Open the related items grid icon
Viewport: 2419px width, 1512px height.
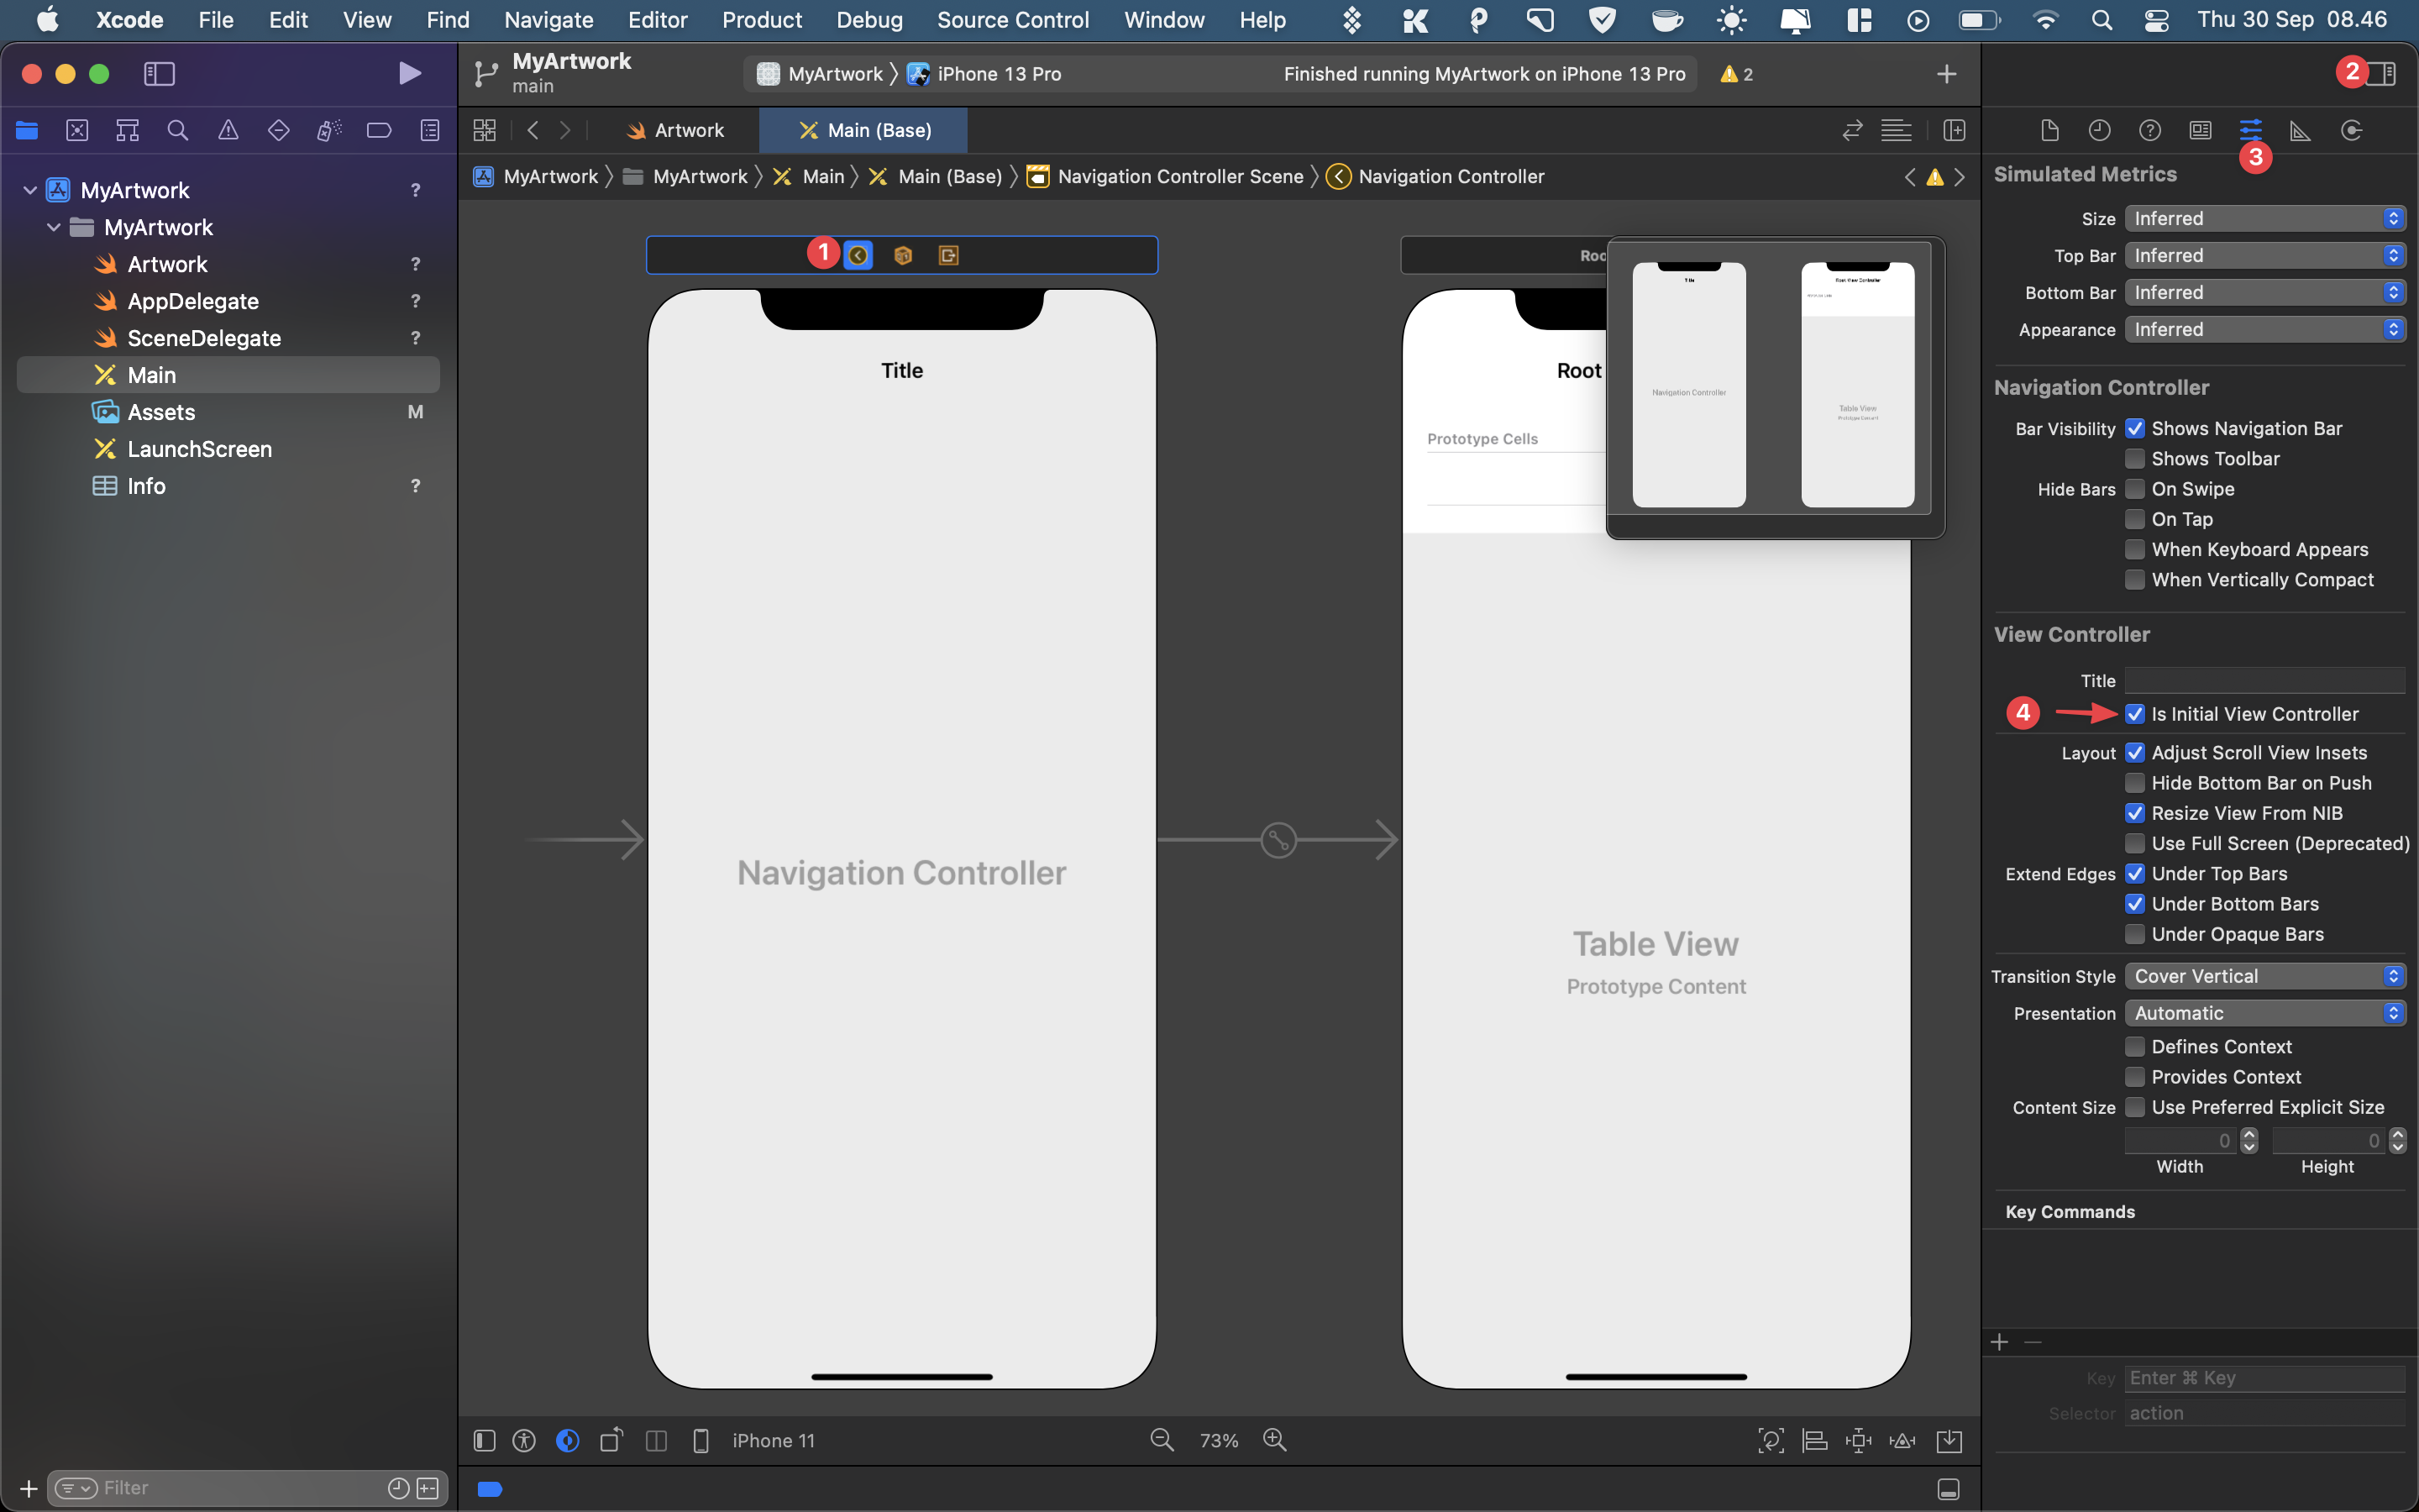pos(485,130)
